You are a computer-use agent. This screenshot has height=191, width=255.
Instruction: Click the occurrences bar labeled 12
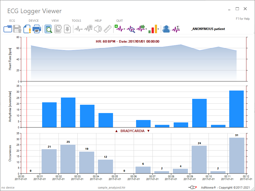pyautogui.click(x=105, y=167)
